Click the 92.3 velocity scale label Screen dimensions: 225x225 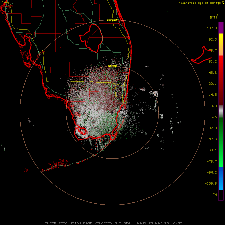point(213,39)
